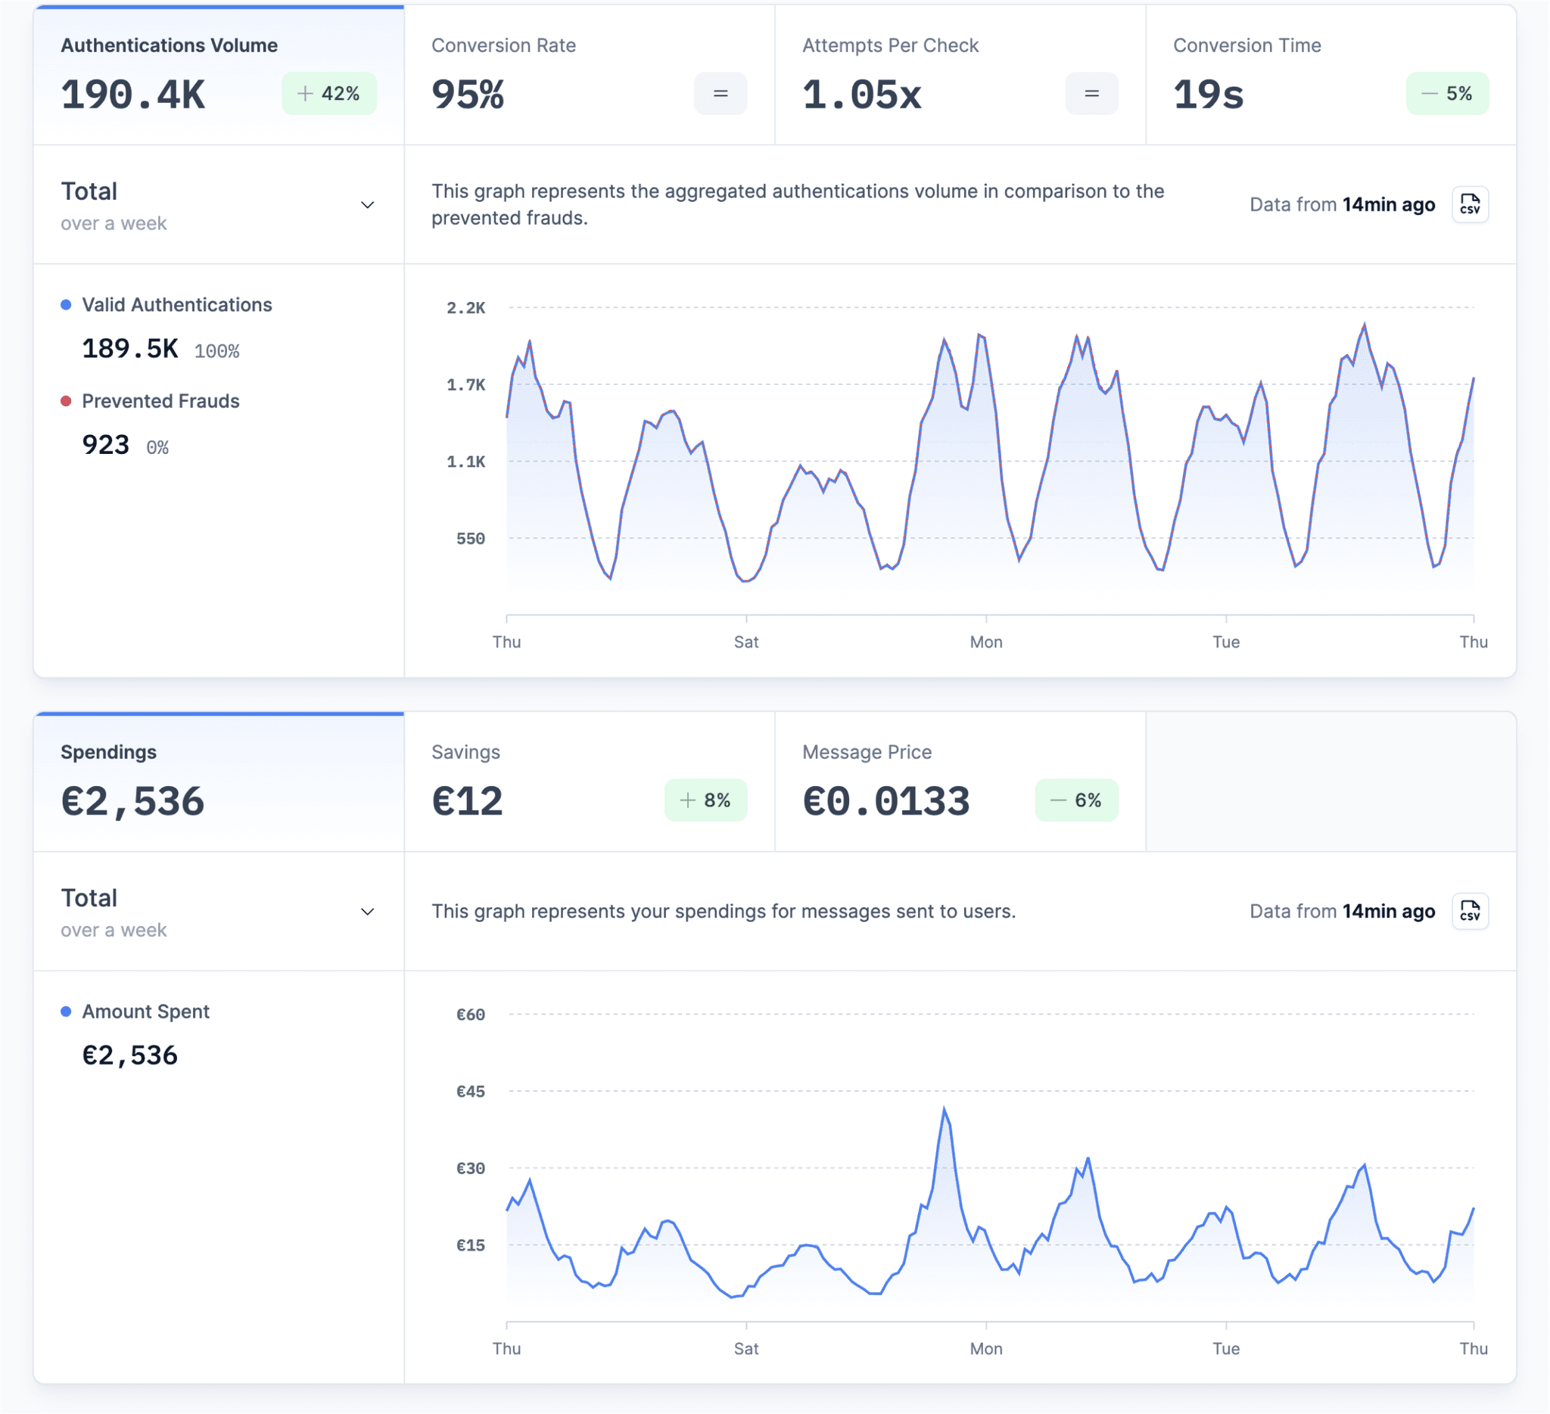The height and width of the screenshot is (1414, 1550).
Task: Click the 100% valid authentications share
Action: tap(216, 352)
